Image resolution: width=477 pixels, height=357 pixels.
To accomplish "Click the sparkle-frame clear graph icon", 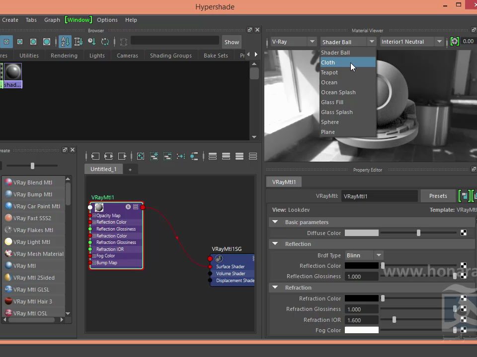I will pyautogui.click(x=141, y=156).
